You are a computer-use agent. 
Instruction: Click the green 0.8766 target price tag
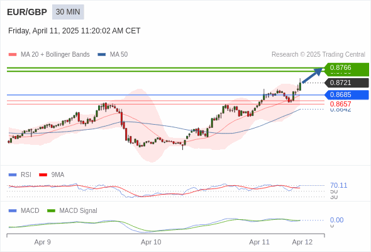pyautogui.click(x=346, y=68)
